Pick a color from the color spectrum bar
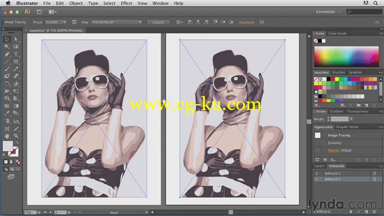 [346, 56]
